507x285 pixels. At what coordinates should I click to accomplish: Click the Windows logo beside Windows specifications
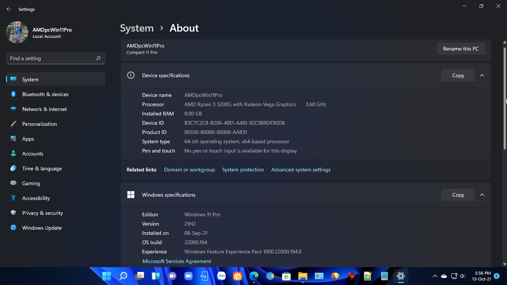[131, 195]
